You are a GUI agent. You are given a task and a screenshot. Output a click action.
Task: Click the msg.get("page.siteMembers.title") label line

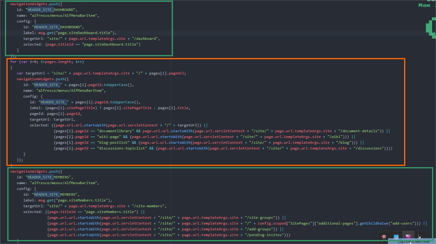[x=68, y=200]
